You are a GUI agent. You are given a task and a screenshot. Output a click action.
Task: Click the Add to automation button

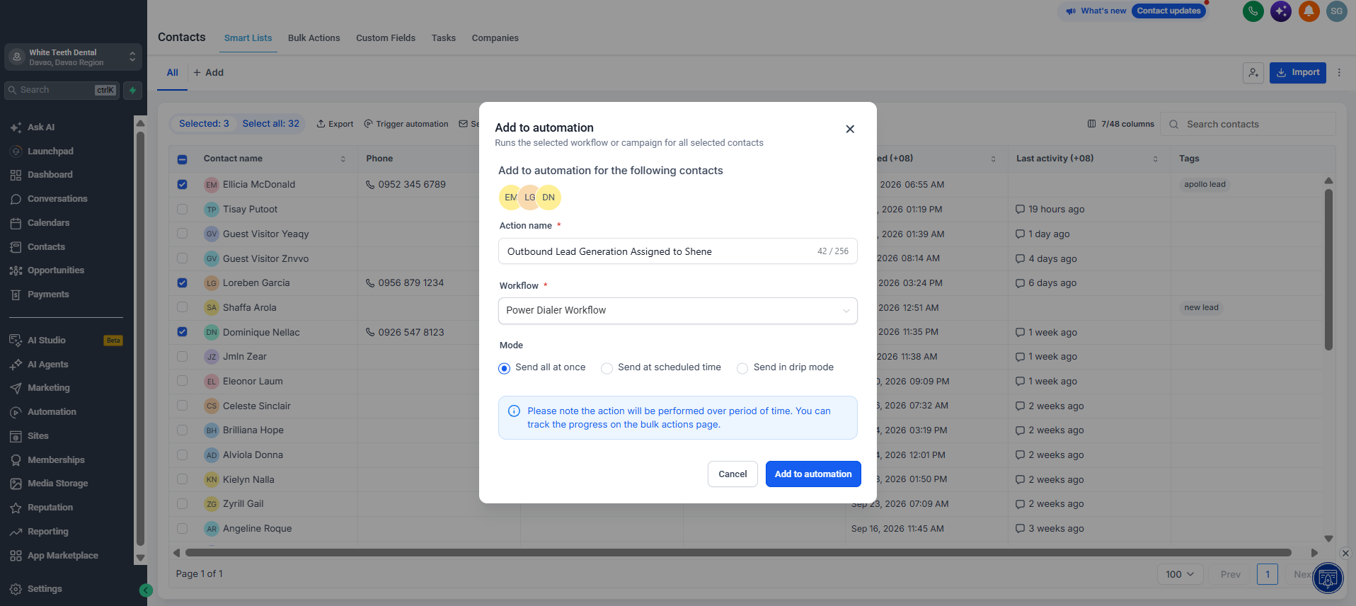pos(813,474)
